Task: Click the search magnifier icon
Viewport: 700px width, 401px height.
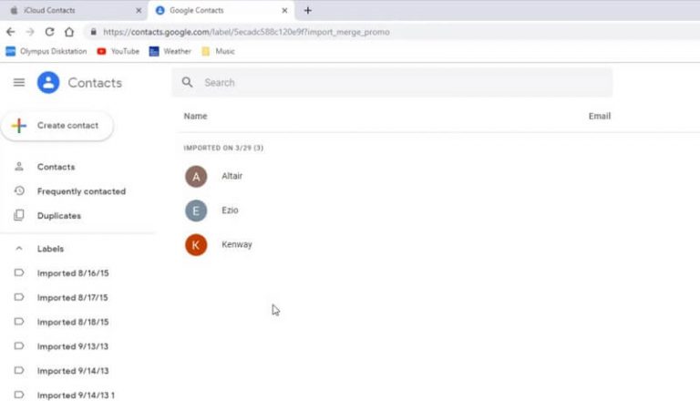Action: point(188,82)
